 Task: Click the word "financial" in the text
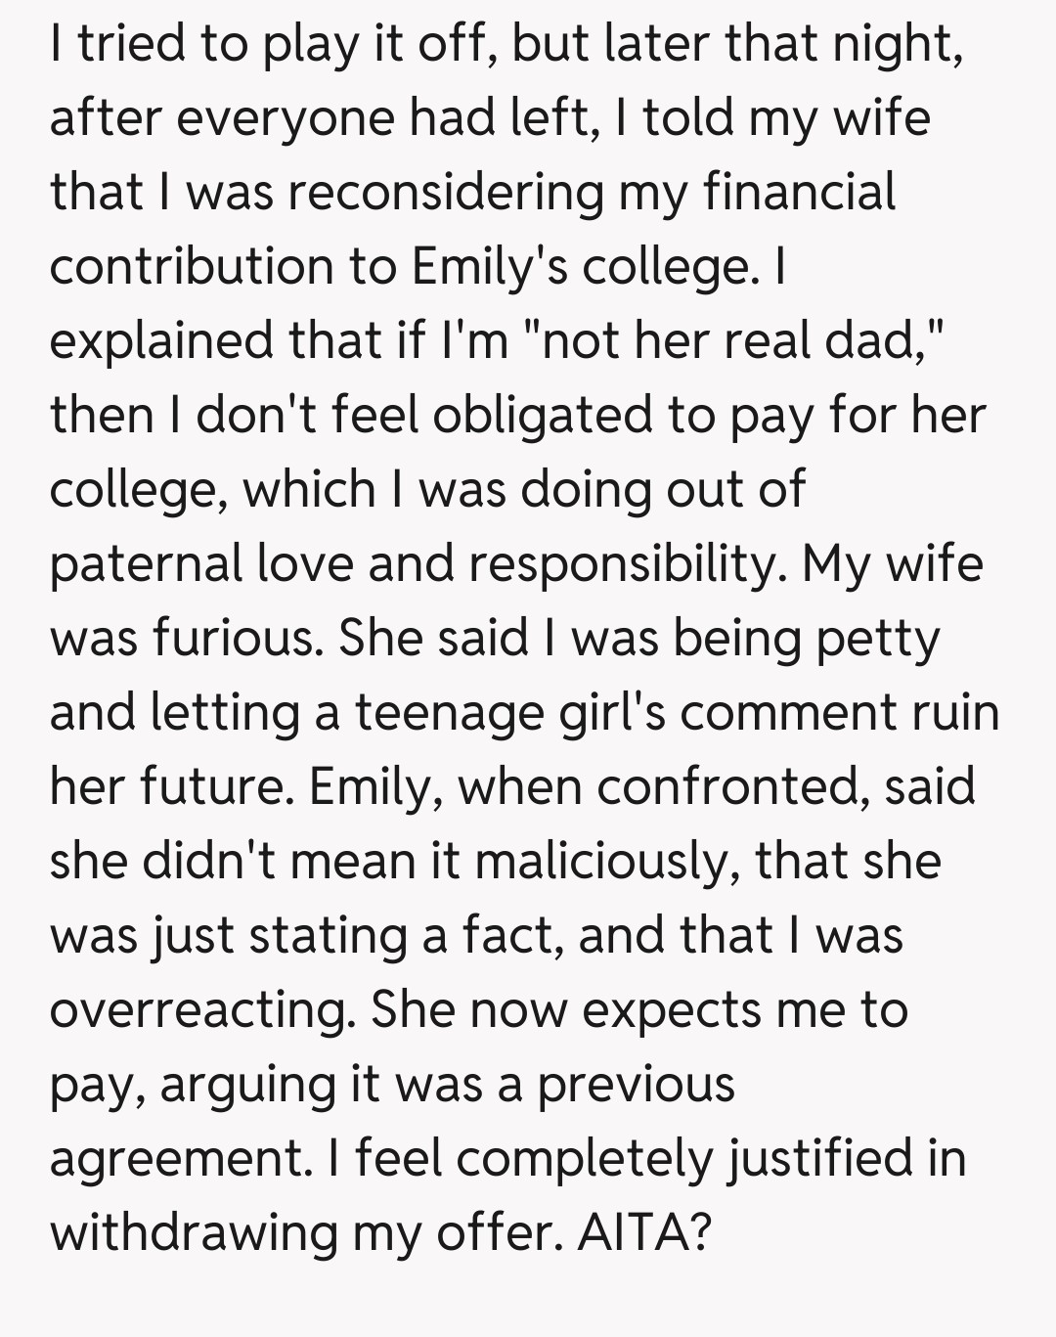[799, 193]
